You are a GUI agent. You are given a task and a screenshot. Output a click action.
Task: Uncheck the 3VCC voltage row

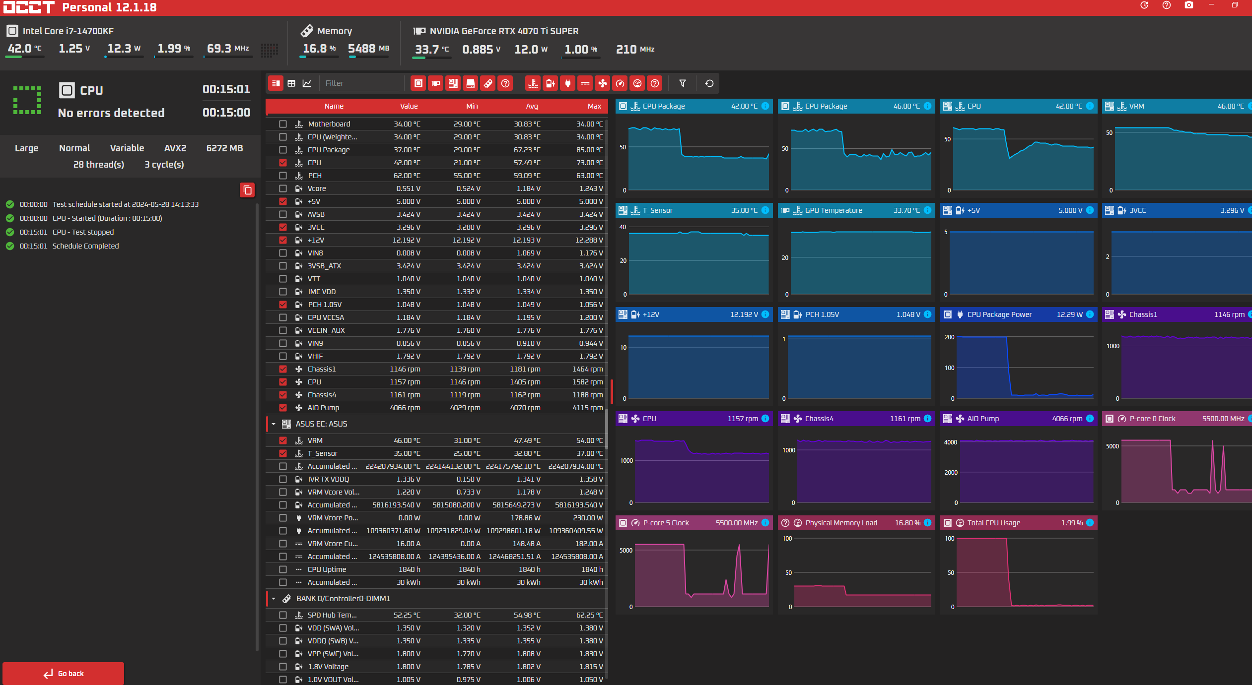(283, 227)
